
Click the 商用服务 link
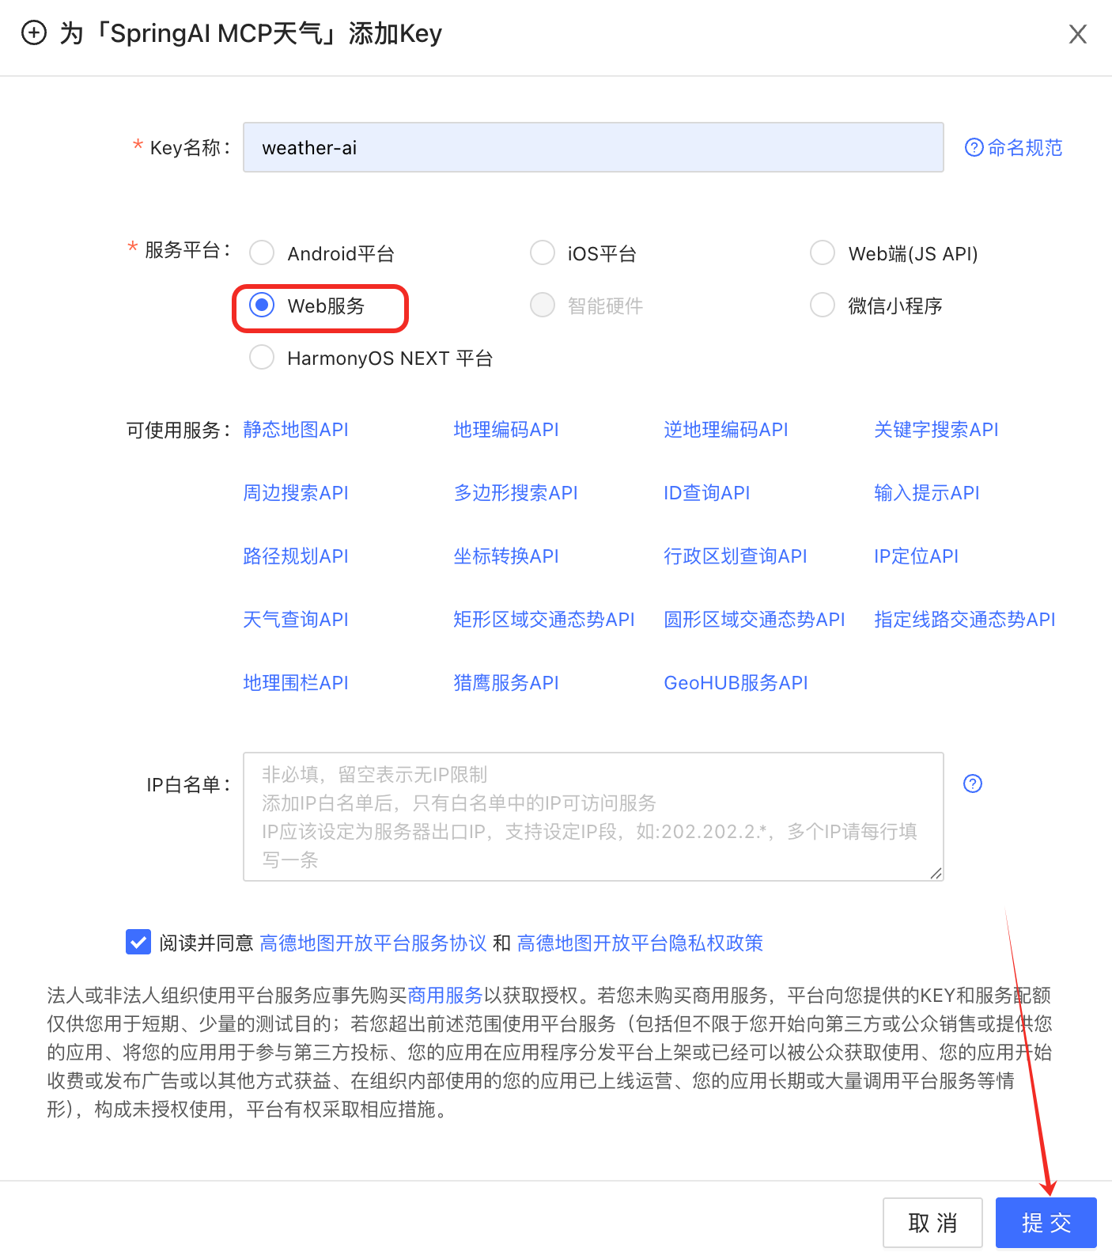pos(445,996)
